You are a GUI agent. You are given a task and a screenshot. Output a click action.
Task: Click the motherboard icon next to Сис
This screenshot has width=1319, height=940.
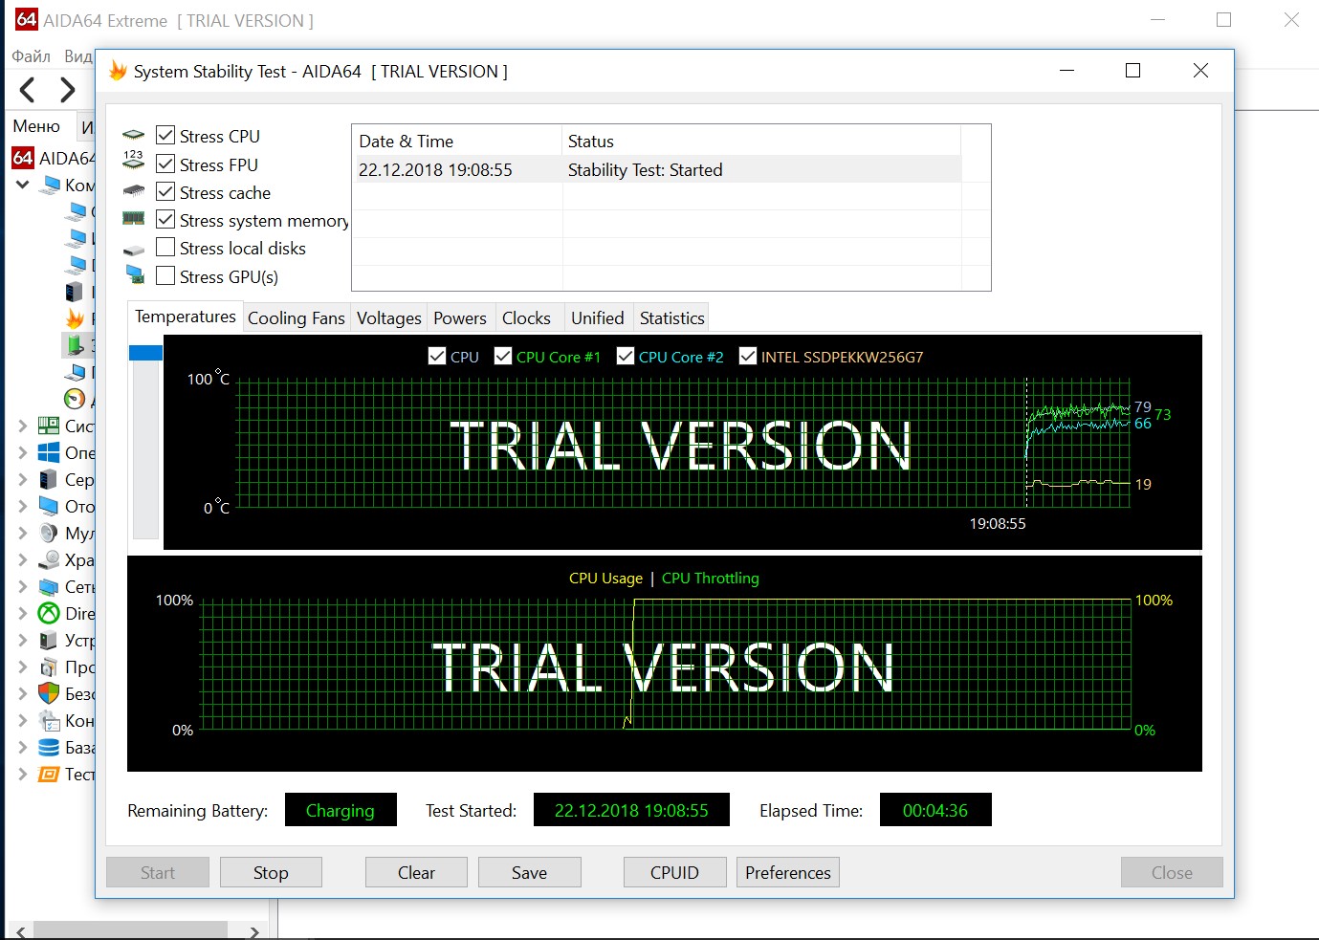[x=49, y=426]
